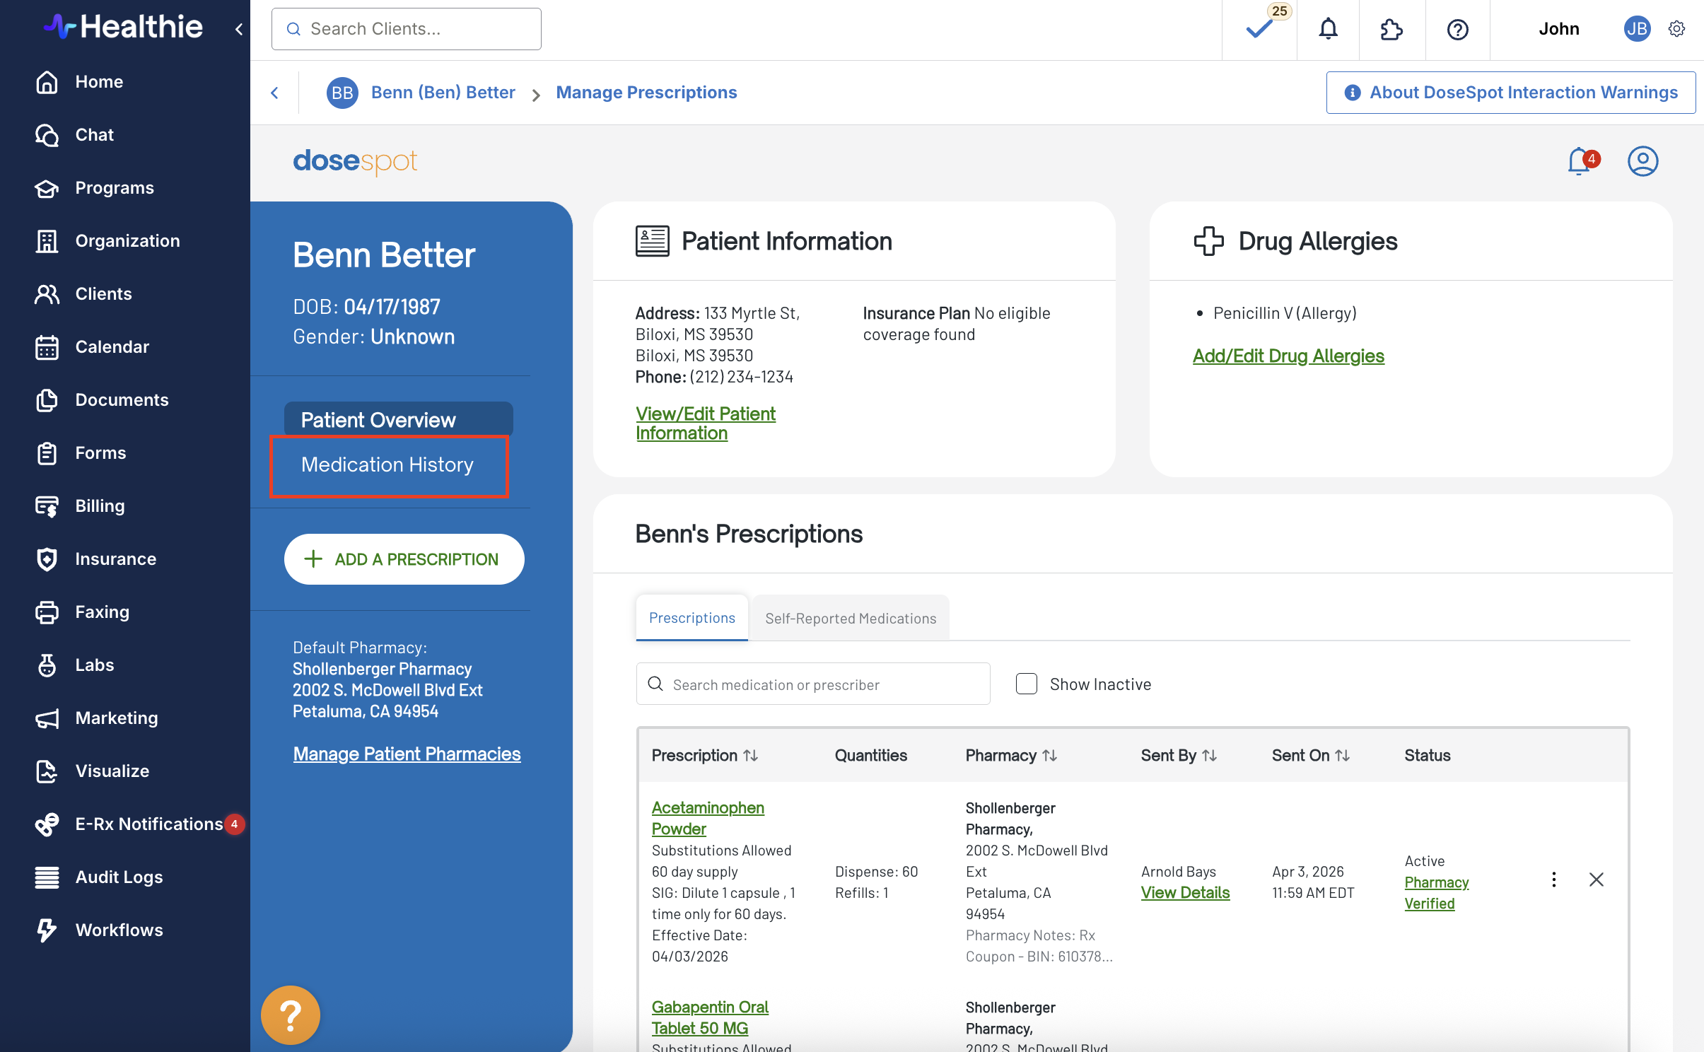This screenshot has width=1704, height=1052.
Task: Sort prescriptions by Sent On column
Action: point(1310,755)
